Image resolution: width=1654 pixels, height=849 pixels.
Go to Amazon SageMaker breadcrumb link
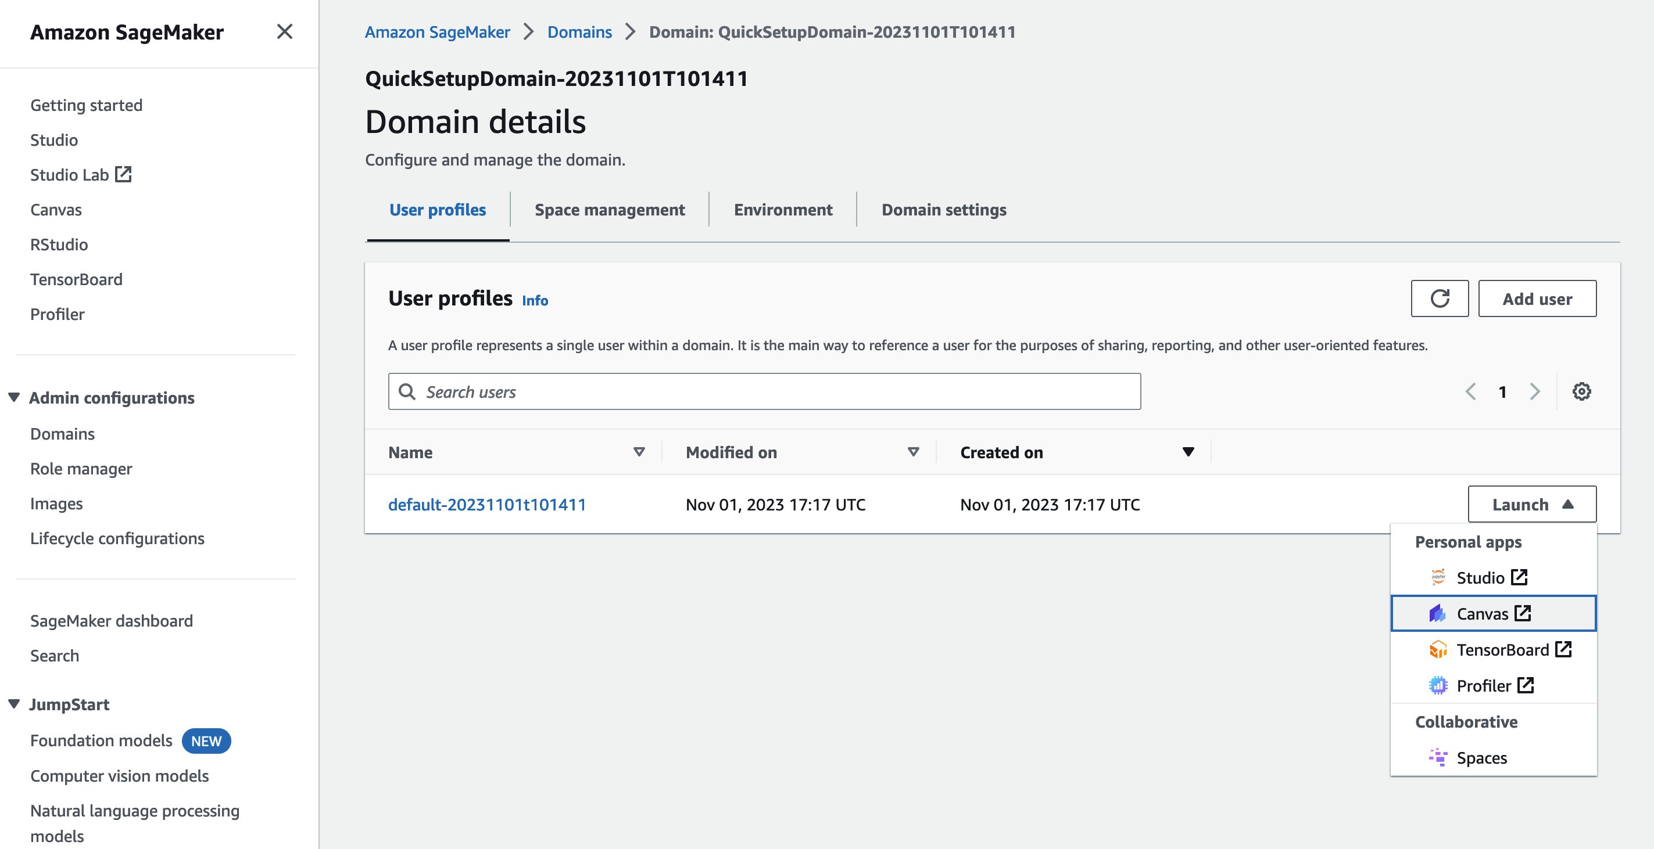pyautogui.click(x=437, y=32)
